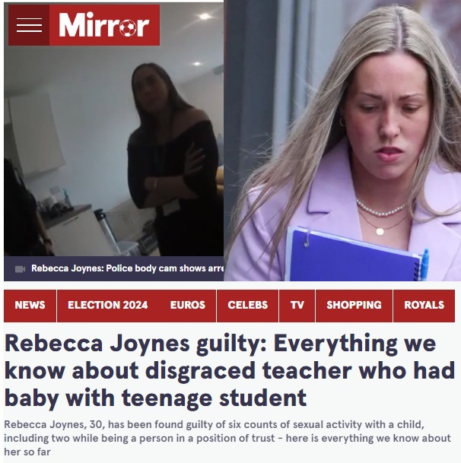Go to the NEWS section

[30, 306]
